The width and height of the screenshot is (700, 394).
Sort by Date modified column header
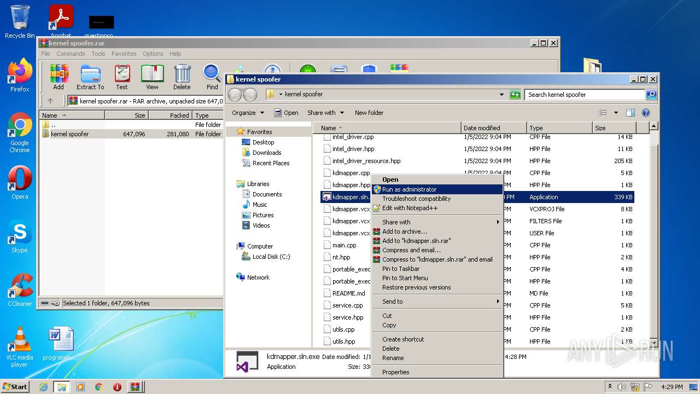click(x=494, y=128)
